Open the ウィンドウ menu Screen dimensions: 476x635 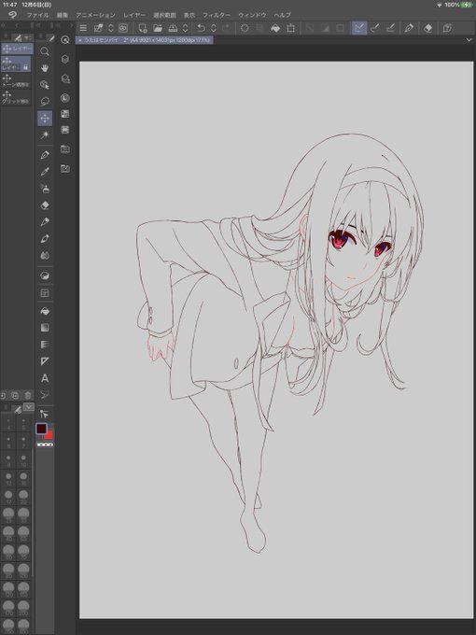pyautogui.click(x=252, y=15)
